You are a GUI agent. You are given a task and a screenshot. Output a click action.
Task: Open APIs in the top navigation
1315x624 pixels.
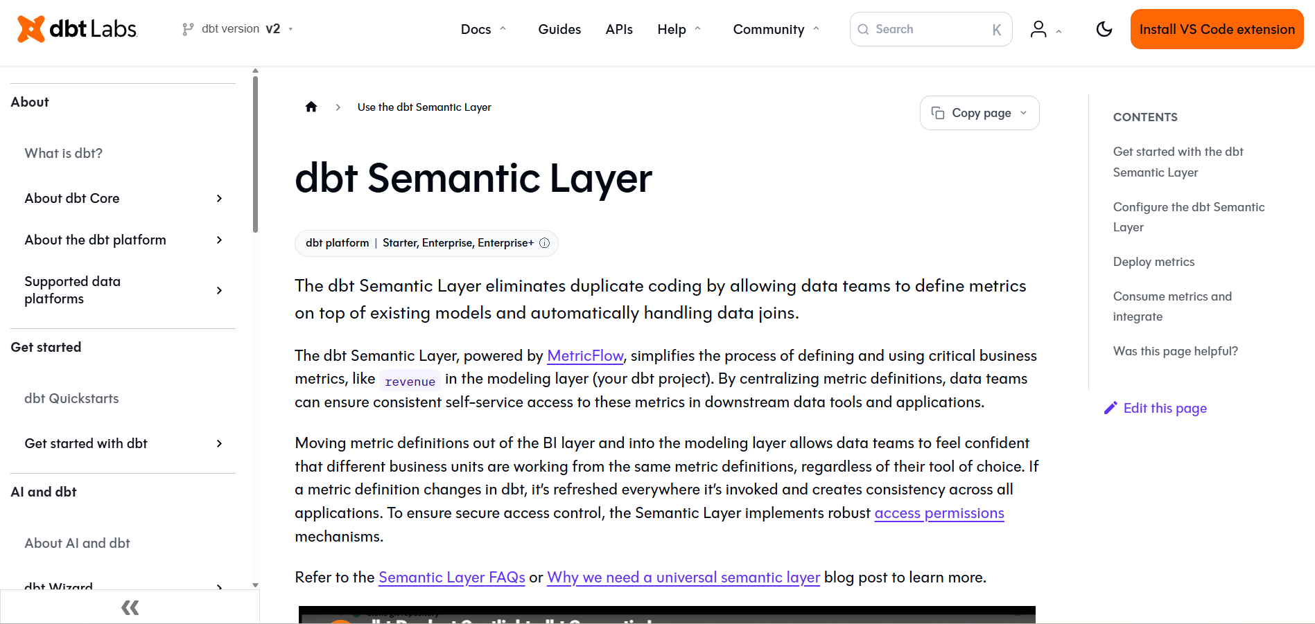click(x=619, y=29)
